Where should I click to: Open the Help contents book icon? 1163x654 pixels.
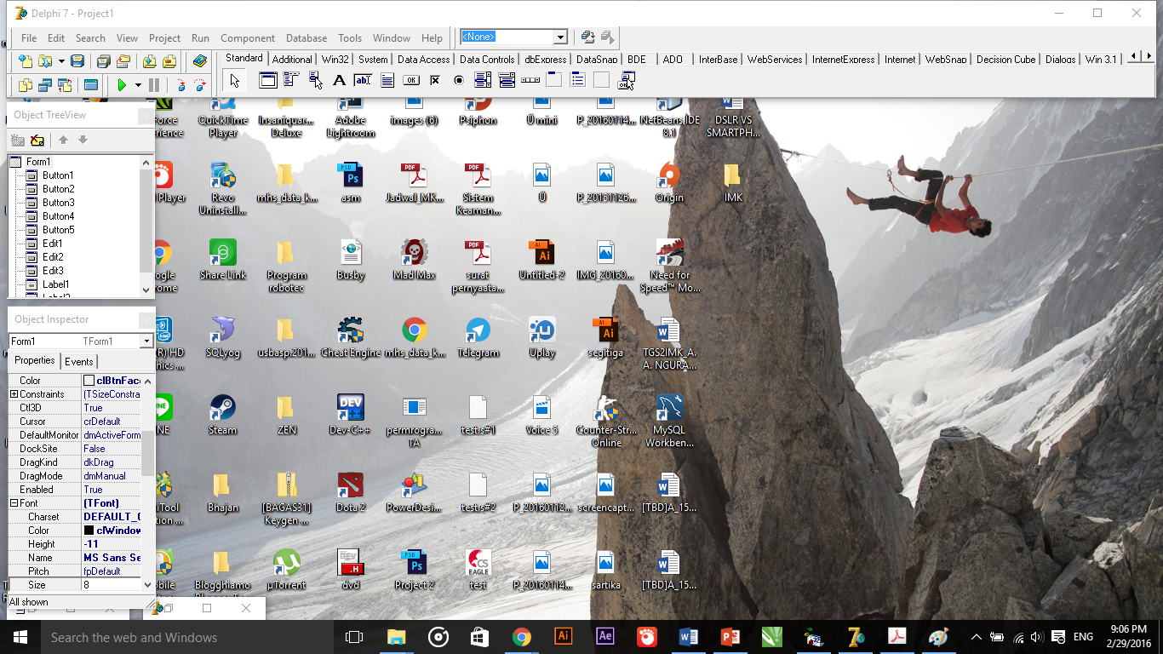coord(200,61)
